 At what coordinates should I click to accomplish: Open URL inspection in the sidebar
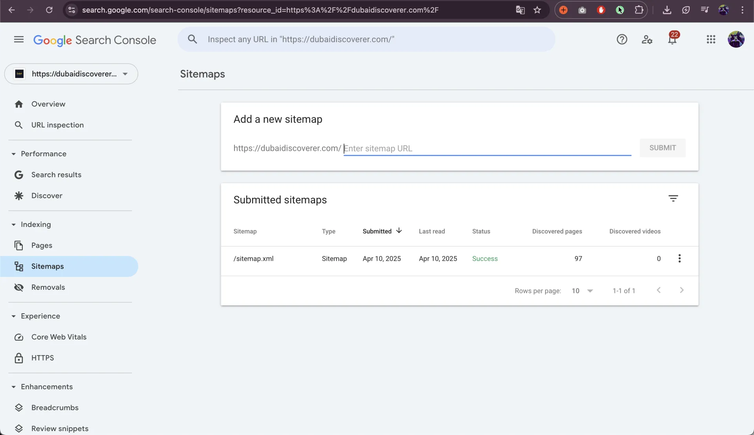(x=57, y=125)
